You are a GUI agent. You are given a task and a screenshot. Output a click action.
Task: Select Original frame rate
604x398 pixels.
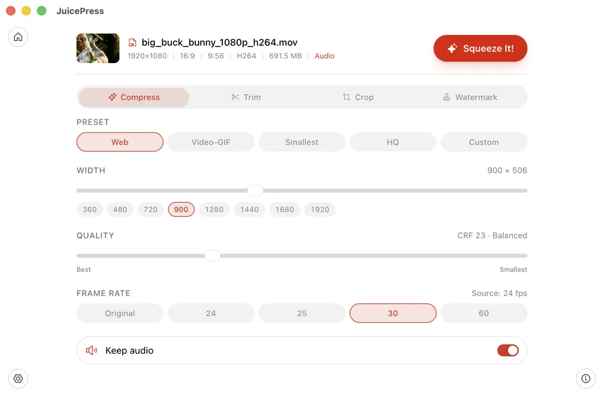[120, 313]
